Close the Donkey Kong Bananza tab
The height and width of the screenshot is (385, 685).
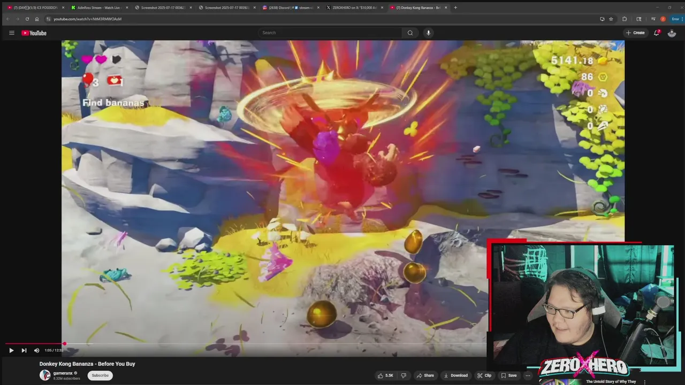pos(446,7)
